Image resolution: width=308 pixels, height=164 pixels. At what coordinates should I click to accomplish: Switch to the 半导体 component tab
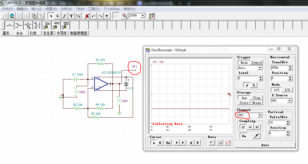pos(62,33)
